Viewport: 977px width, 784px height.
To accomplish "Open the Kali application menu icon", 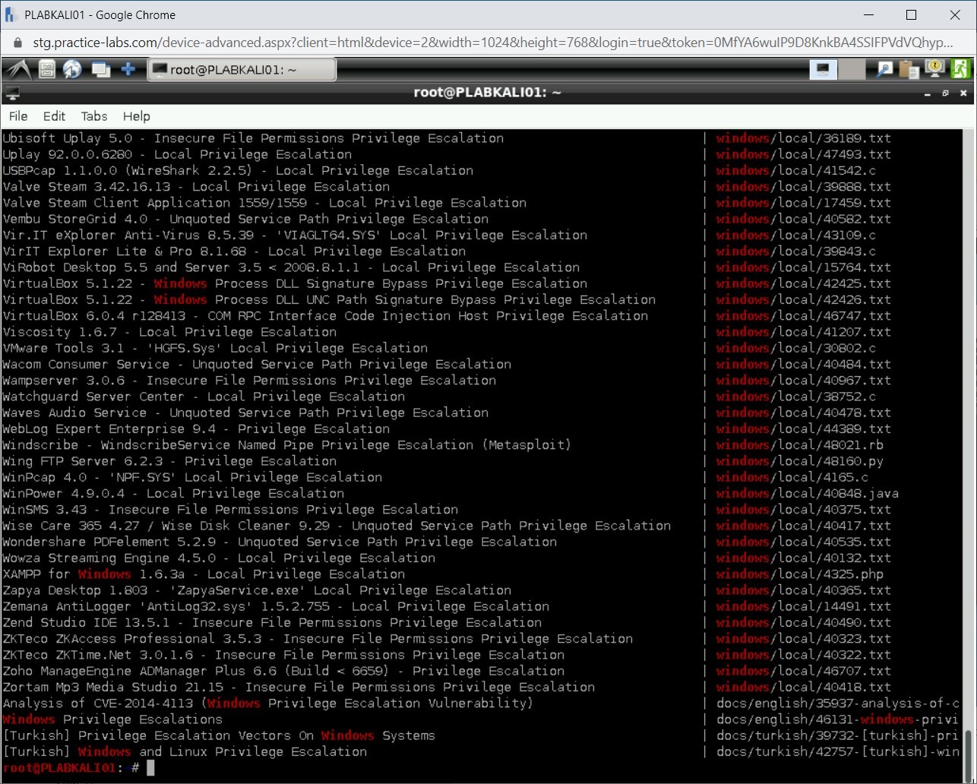I will coord(17,70).
